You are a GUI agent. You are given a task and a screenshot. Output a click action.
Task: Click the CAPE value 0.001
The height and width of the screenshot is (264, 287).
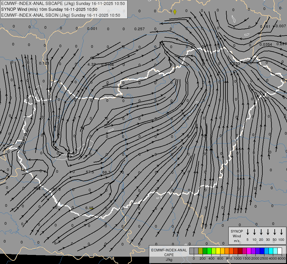[x=92, y=29]
